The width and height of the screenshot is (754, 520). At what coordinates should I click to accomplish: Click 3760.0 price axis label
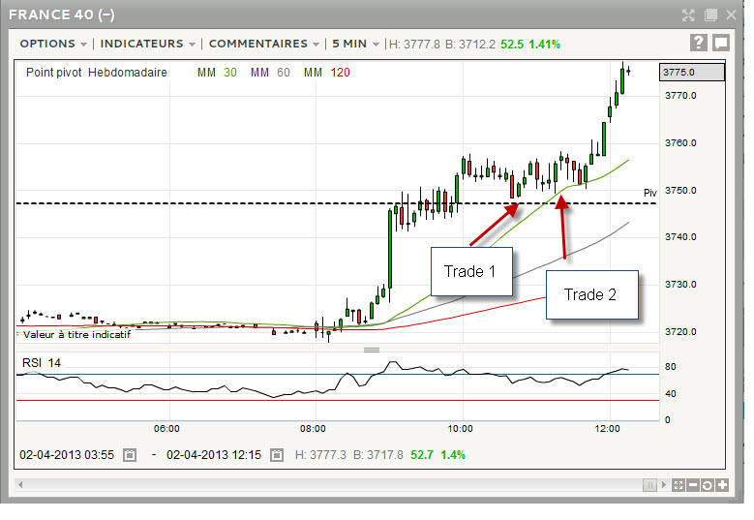[680, 143]
